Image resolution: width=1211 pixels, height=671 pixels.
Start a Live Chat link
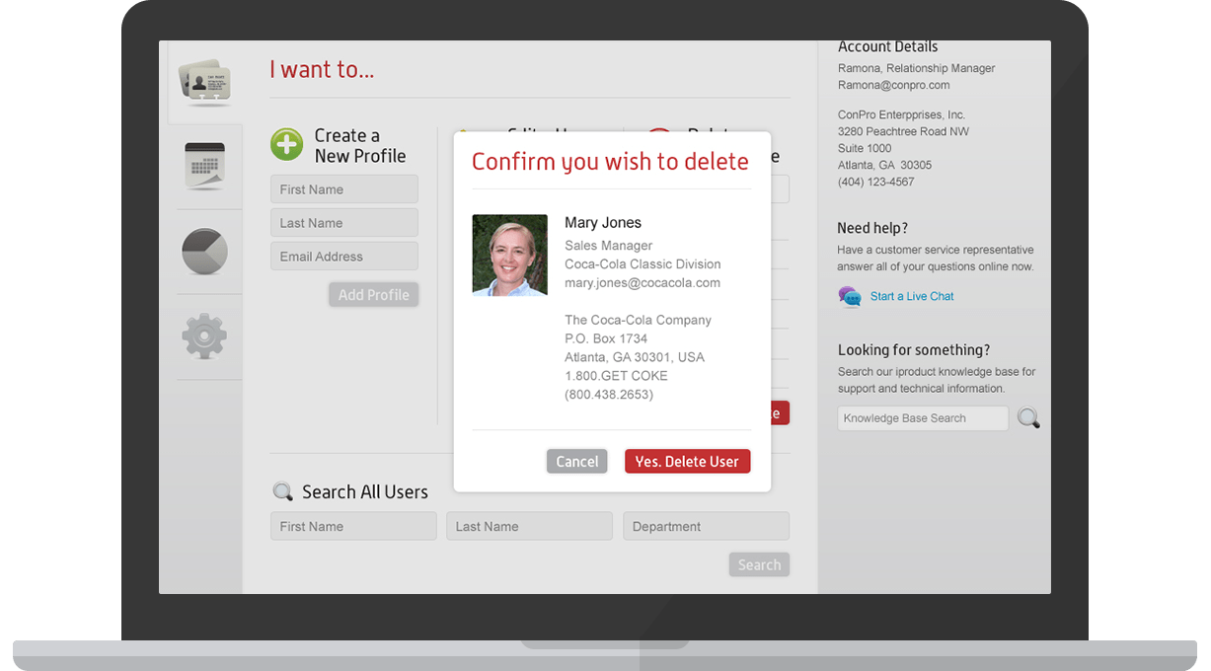[x=912, y=296]
